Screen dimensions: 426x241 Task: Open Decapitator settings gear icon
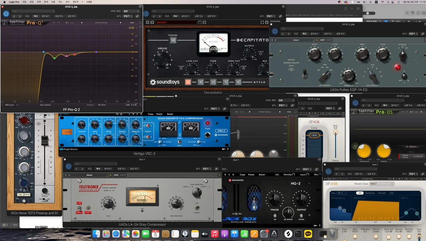click(262, 22)
